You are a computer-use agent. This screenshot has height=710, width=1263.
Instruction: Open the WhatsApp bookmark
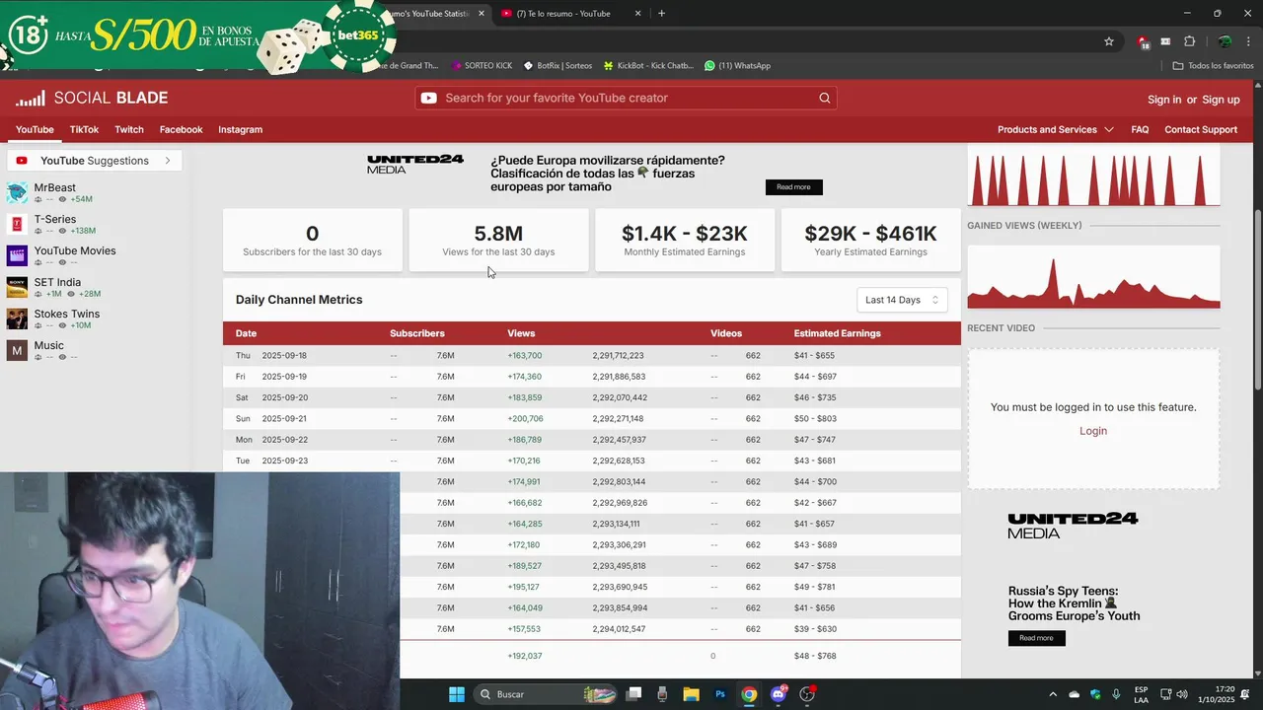point(737,65)
